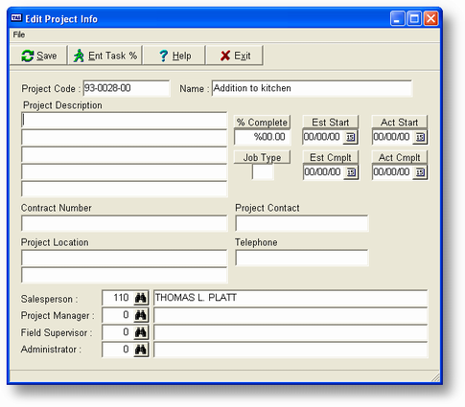Click the Project Contact field
Screen dimensions: 465x407
click(x=302, y=223)
